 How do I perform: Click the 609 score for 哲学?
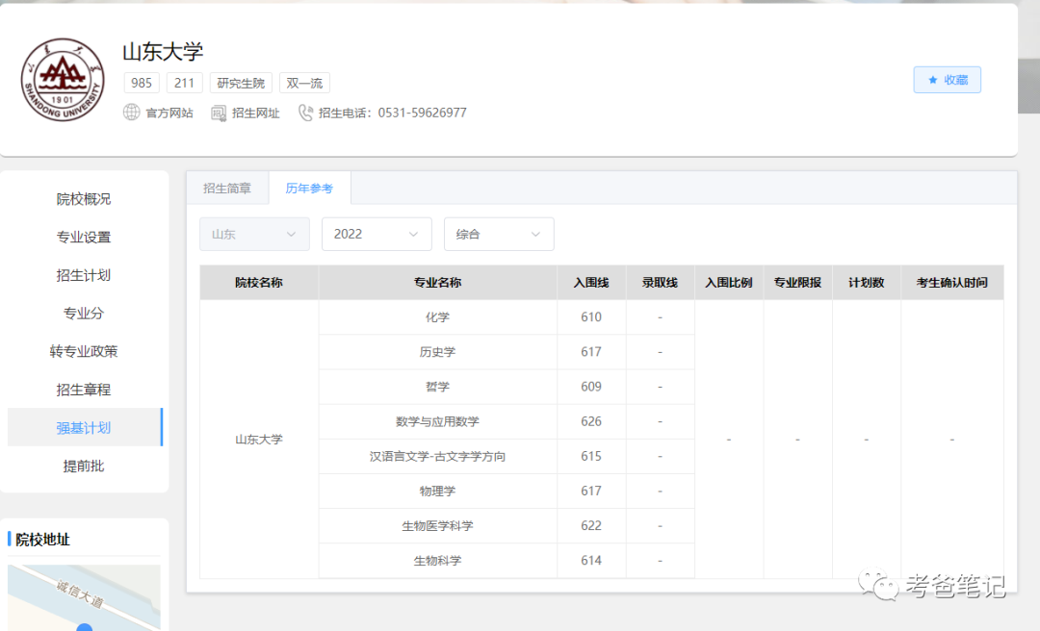click(591, 387)
